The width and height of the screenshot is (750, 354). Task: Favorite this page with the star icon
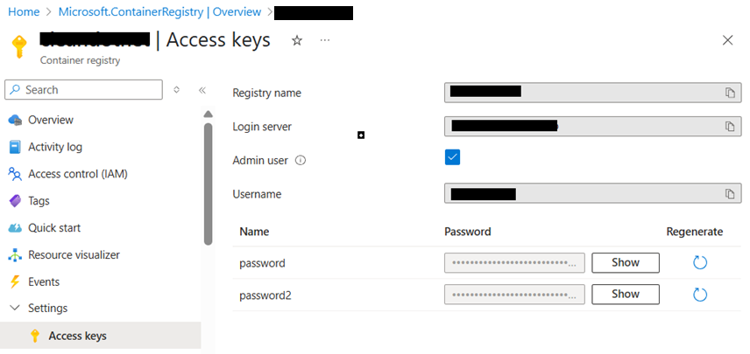(297, 40)
